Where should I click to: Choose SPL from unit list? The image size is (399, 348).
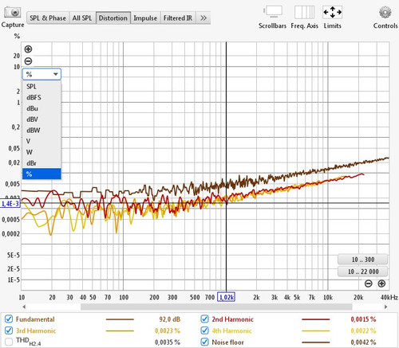point(41,87)
